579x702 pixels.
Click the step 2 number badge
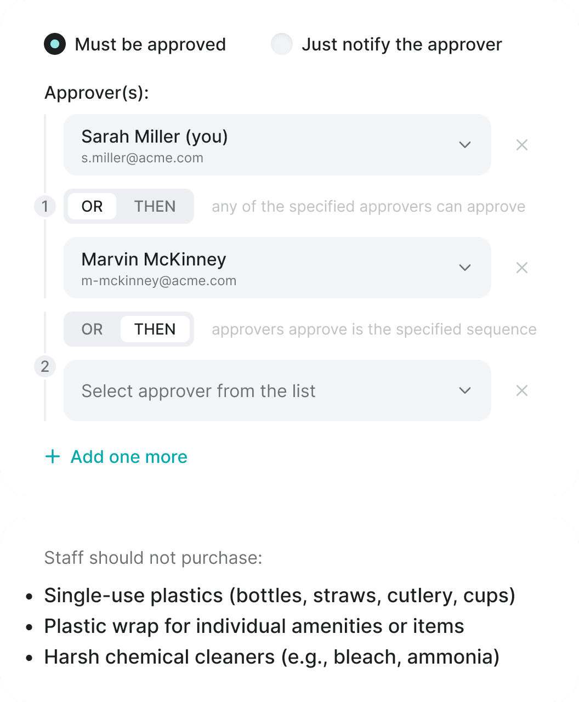(45, 366)
